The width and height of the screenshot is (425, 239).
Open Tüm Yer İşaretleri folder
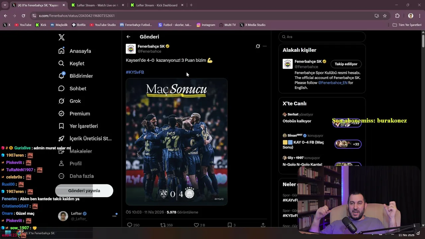pos(407,25)
